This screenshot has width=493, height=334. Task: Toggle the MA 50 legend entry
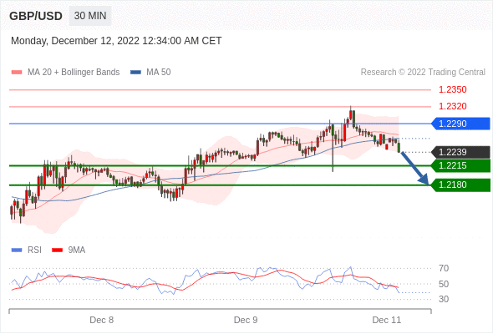(150, 73)
